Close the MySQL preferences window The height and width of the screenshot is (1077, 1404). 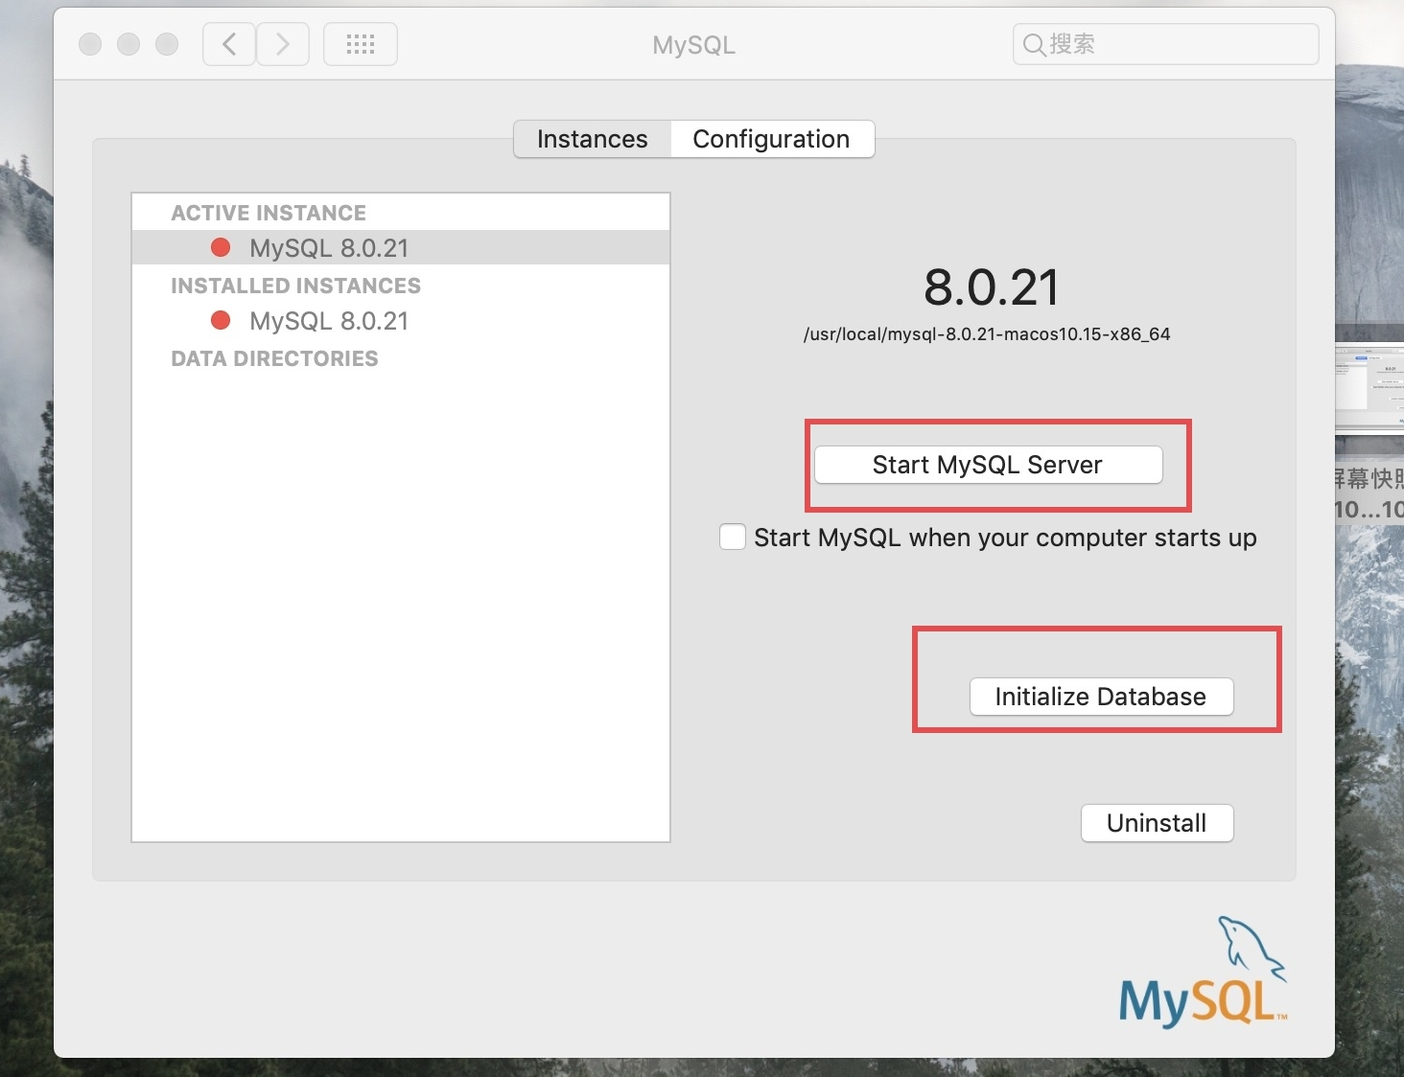90,44
